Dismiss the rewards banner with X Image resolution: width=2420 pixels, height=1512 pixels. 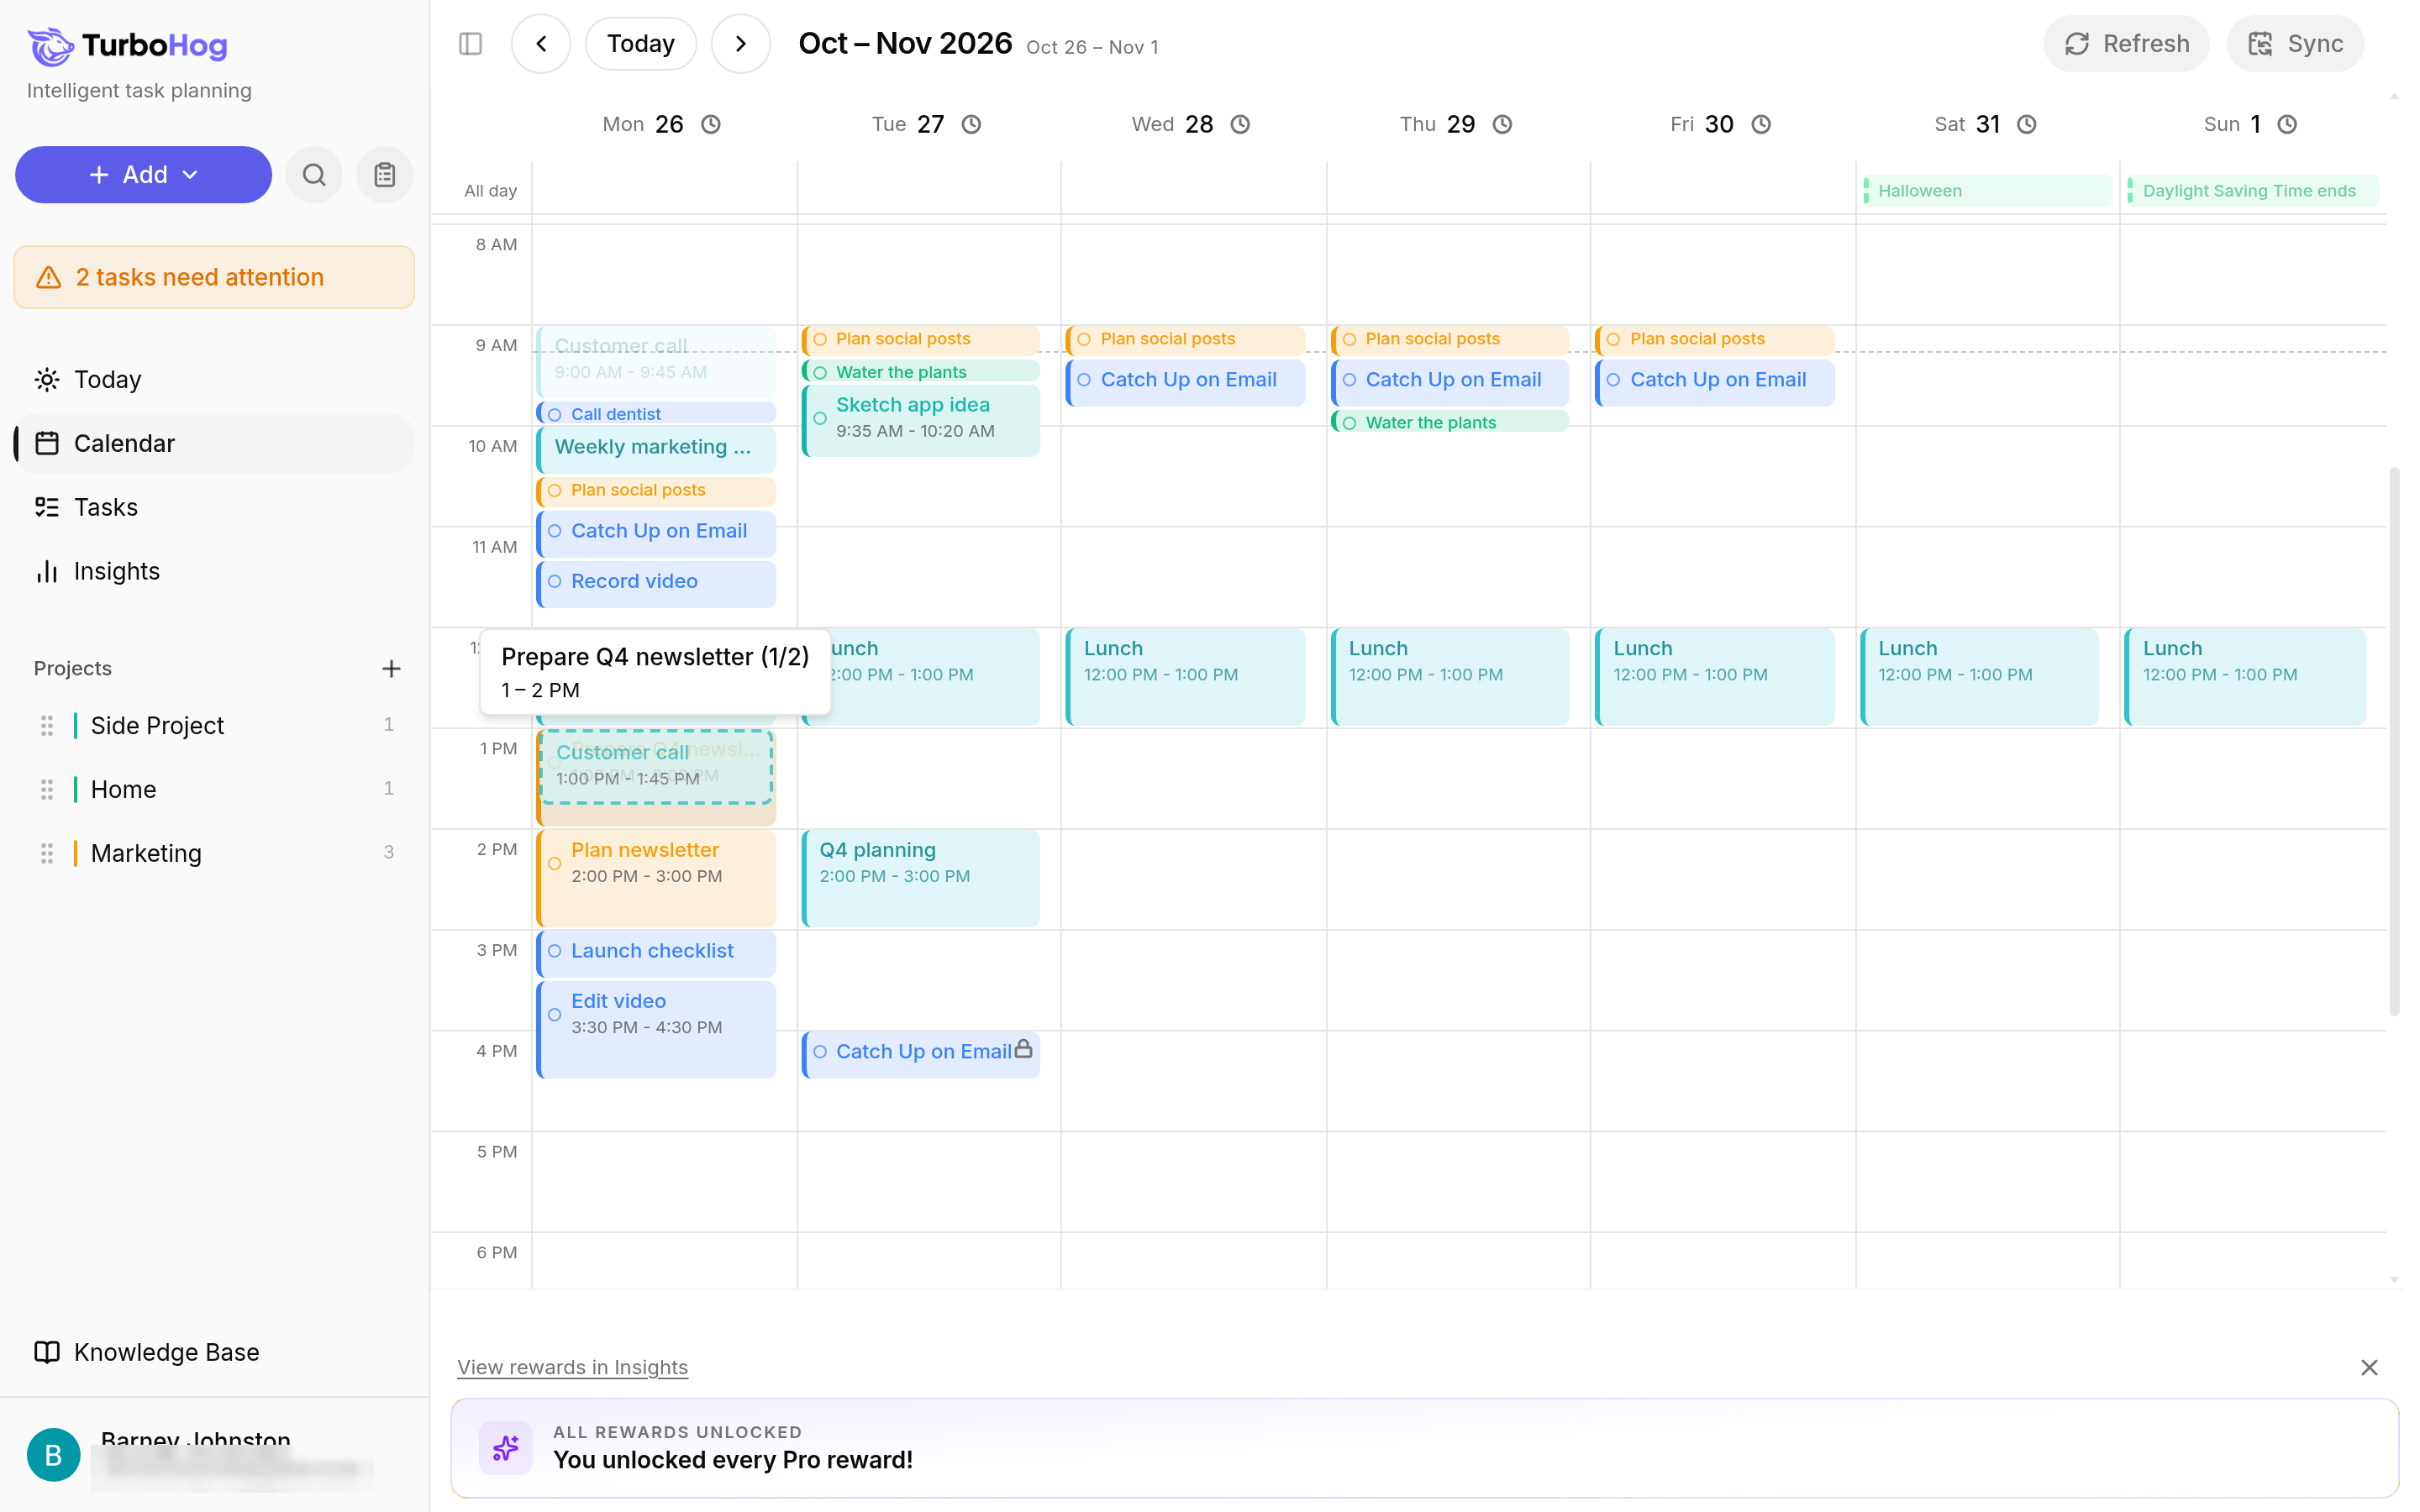coord(2369,1367)
